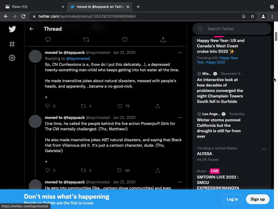Open more options on CN Confessions tweet
278x209 pixels.
pyautogui.click(x=180, y=53)
